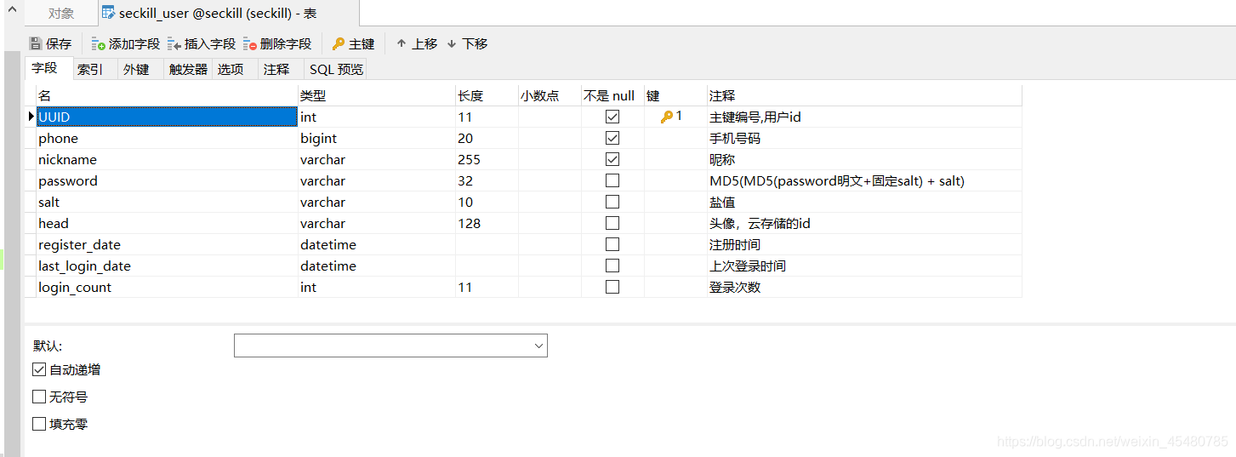Click Delete Field (删除字段) button
The width and height of the screenshot is (1236, 457).
tap(277, 43)
